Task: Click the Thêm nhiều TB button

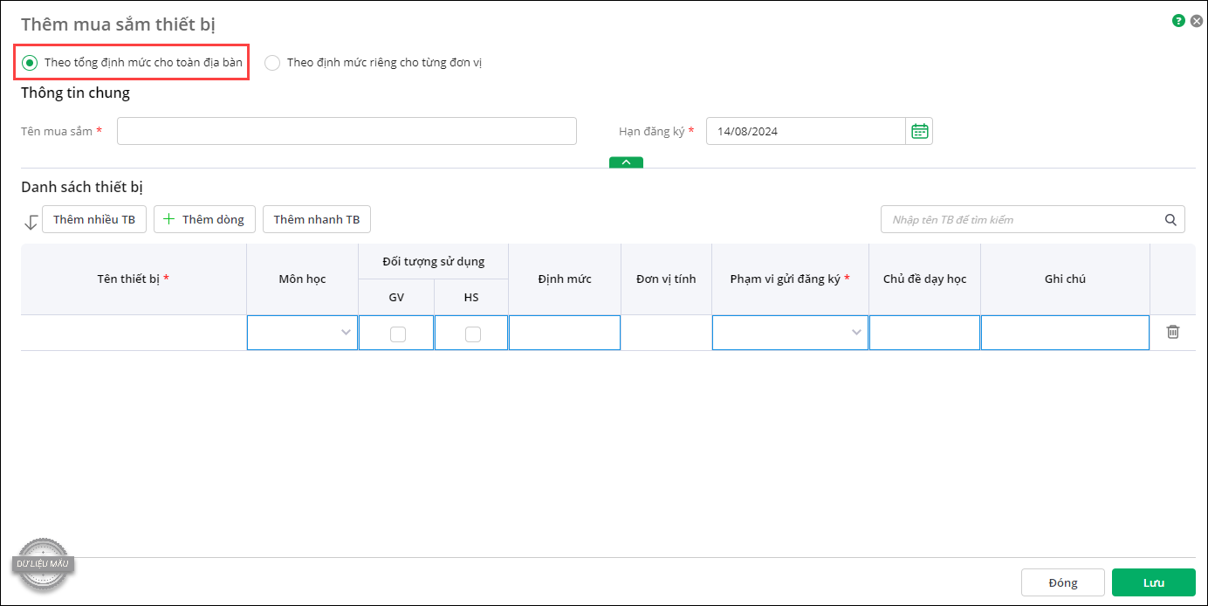Action: coord(94,219)
